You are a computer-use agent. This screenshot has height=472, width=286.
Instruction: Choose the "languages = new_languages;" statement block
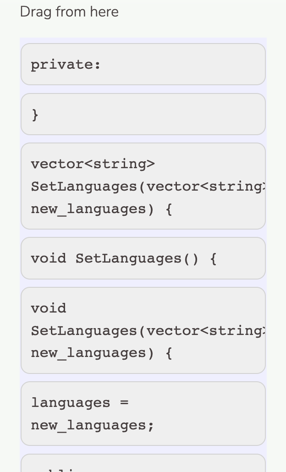point(143,413)
